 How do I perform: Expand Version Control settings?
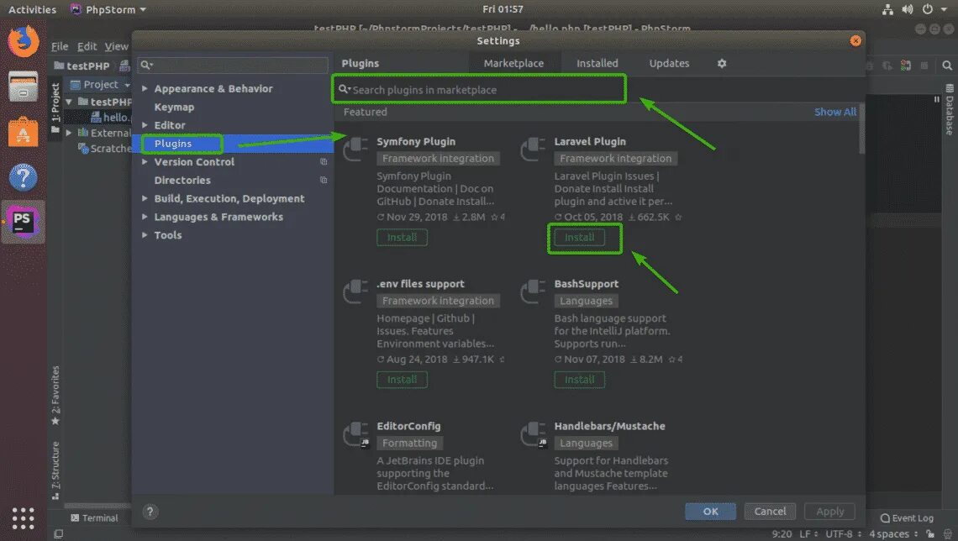click(145, 162)
